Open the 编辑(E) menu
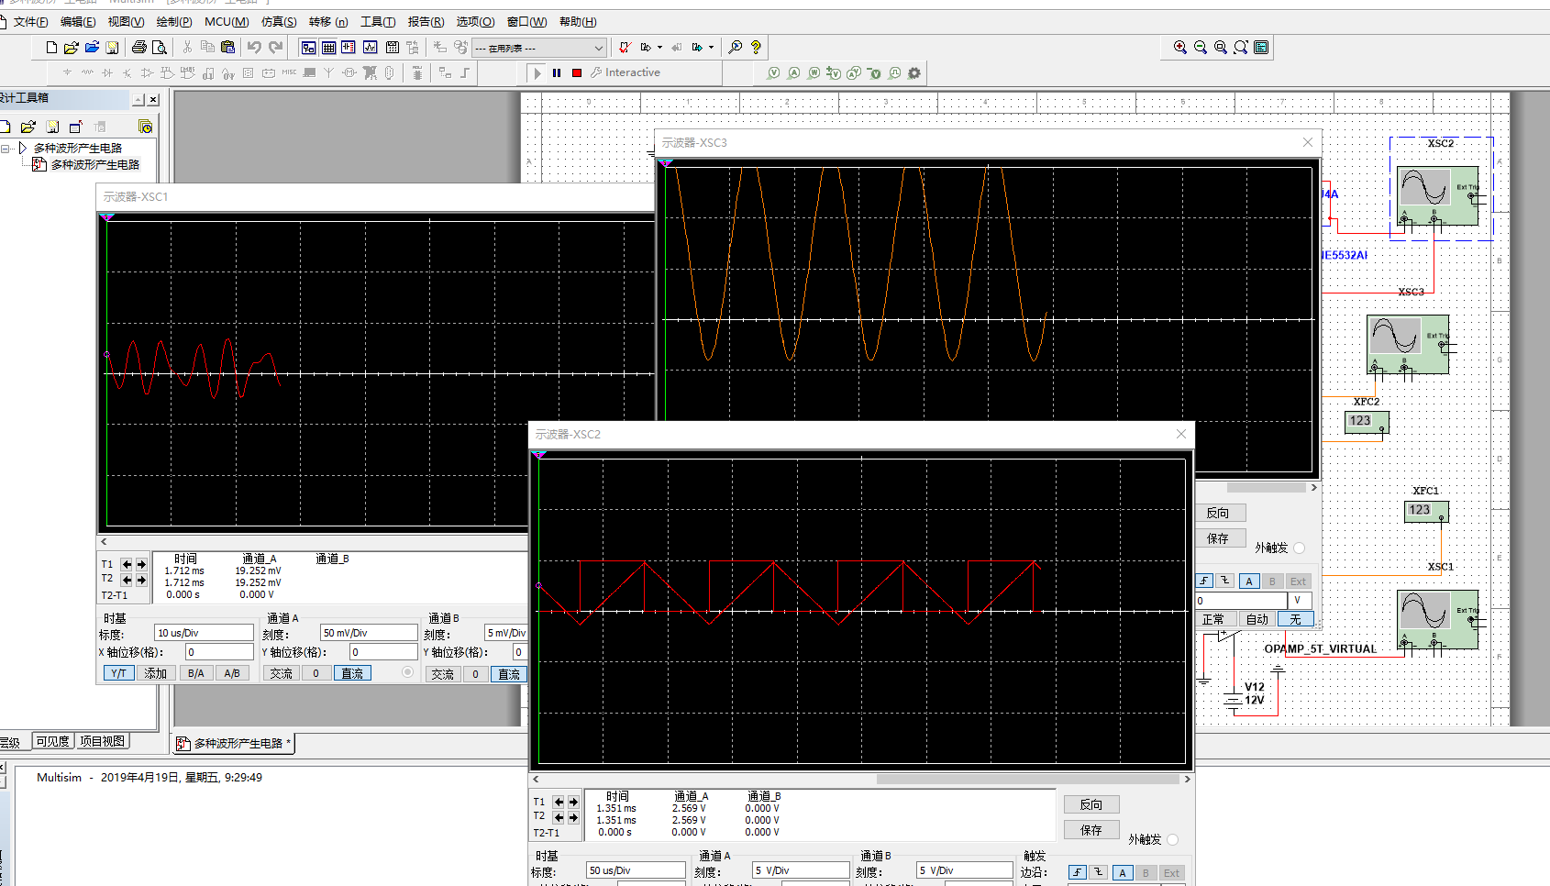 (78, 22)
